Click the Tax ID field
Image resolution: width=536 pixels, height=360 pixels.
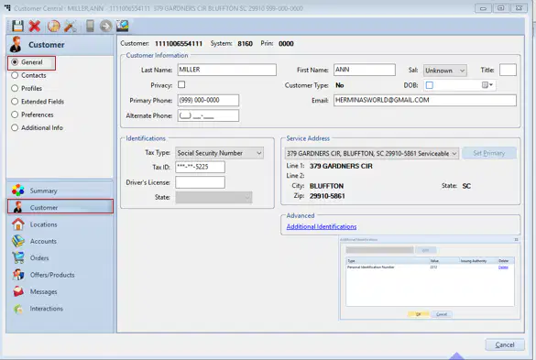coord(200,167)
